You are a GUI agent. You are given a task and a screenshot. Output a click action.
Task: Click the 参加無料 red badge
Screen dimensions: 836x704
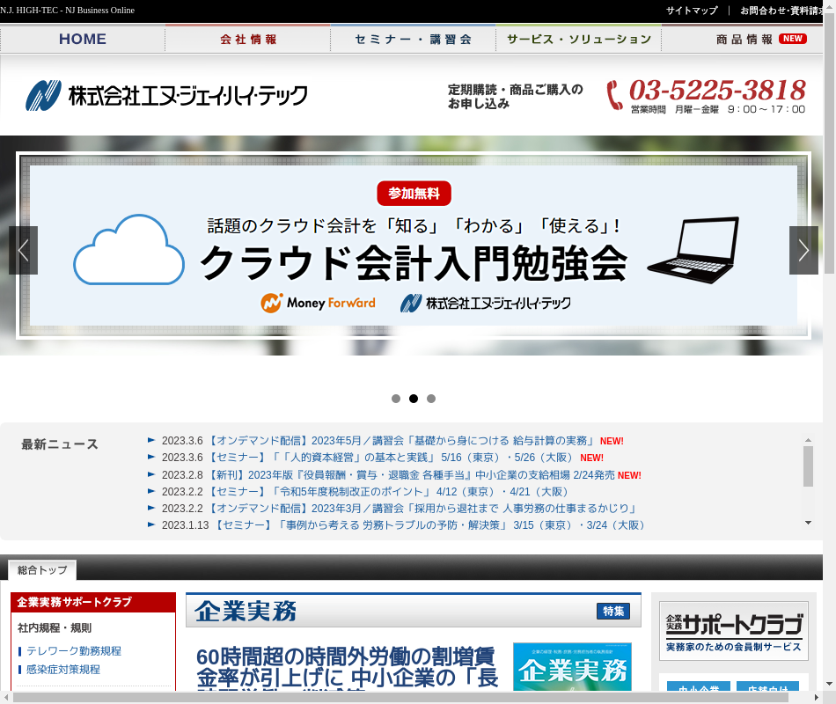[x=414, y=193]
